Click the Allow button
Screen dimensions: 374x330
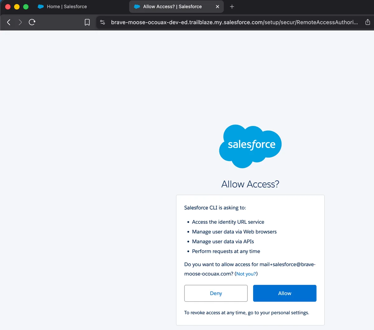(x=285, y=293)
